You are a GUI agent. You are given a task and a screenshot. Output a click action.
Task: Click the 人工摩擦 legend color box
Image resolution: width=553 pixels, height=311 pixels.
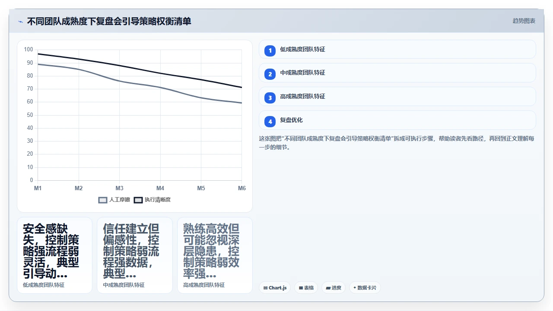pyautogui.click(x=103, y=200)
